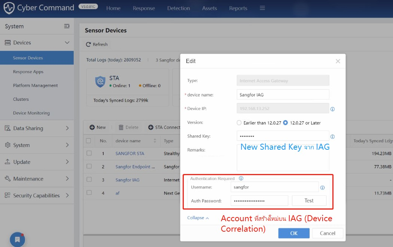Select Sensor Devices in the sidebar
Viewport: 393px width, 247px height.
pyautogui.click(x=37, y=58)
